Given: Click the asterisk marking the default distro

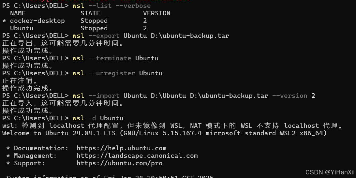Looking at the screenshot, I should (4, 21).
